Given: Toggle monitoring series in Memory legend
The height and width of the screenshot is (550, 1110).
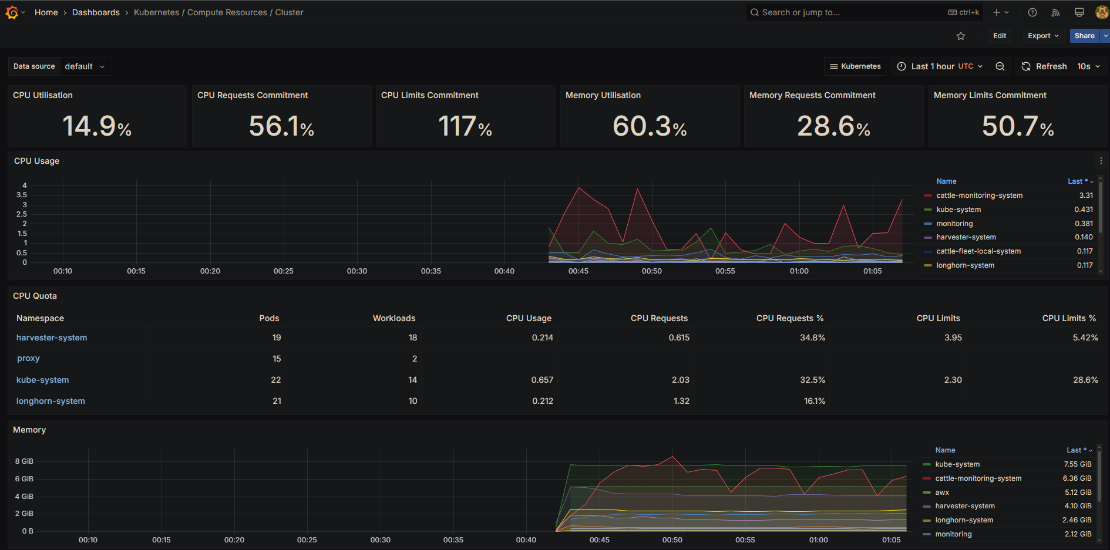Looking at the screenshot, I should 953,534.
